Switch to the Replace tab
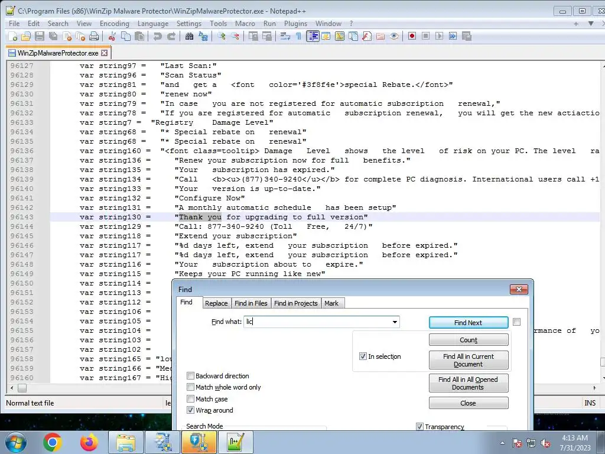This screenshot has height=454, width=605. click(216, 303)
